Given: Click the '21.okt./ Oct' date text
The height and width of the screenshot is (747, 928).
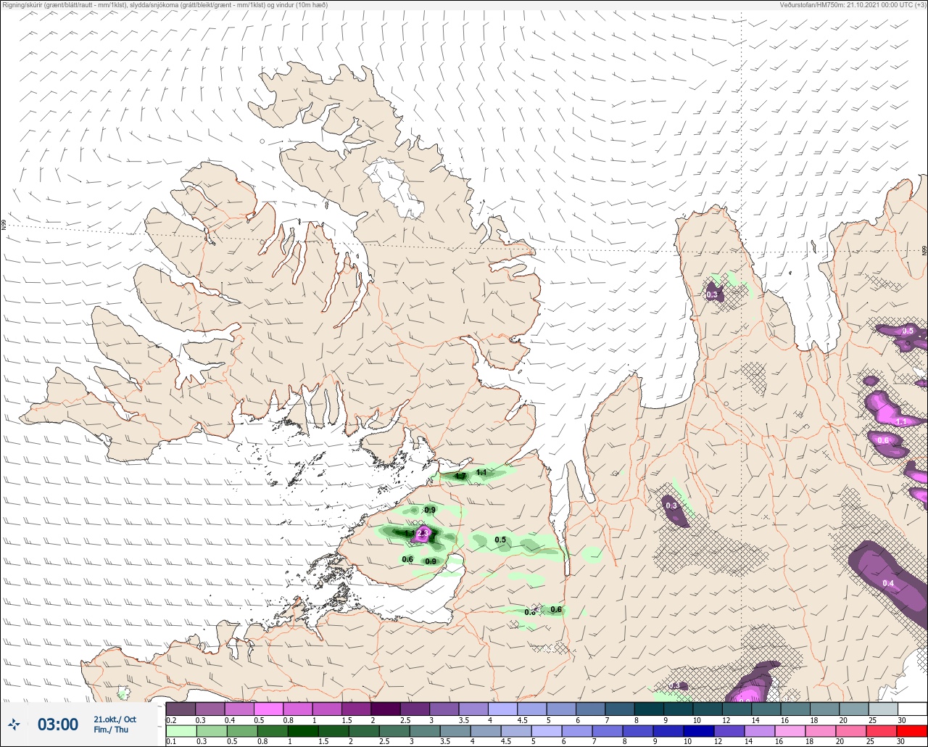Looking at the screenshot, I should (115, 719).
